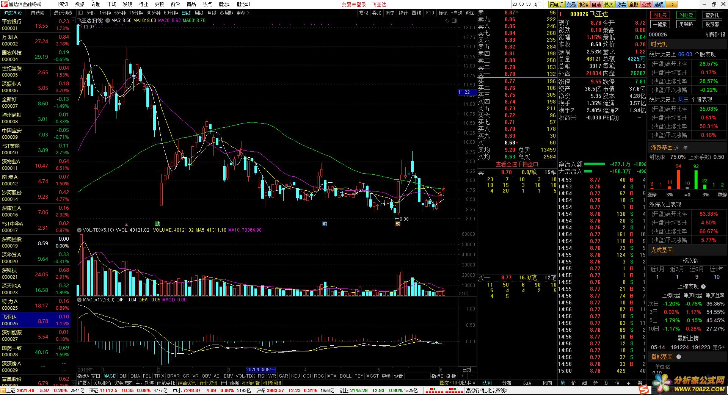
Task: Open 资金流向 info tab
Action: [123, 383]
